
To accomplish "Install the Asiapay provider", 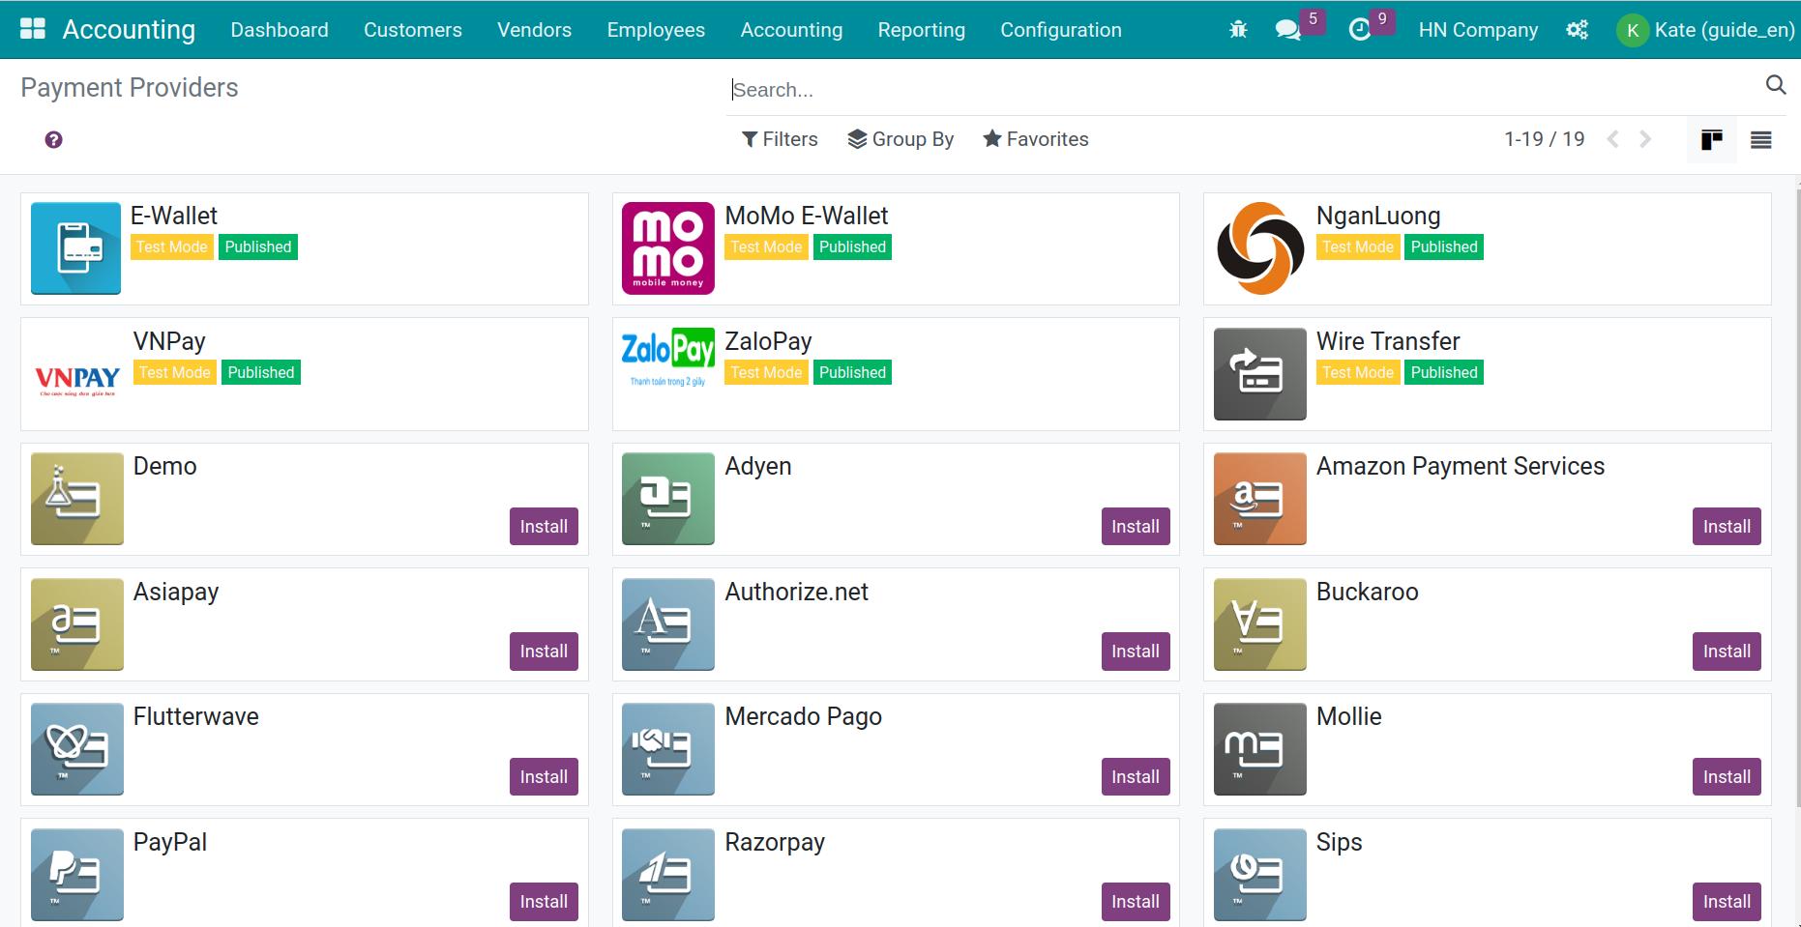I will [x=544, y=652].
